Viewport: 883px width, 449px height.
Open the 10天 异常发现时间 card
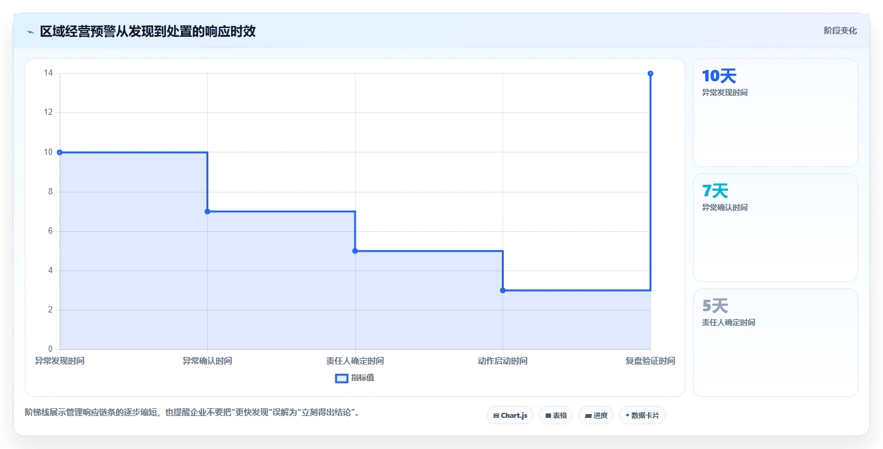click(x=776, y=112)
